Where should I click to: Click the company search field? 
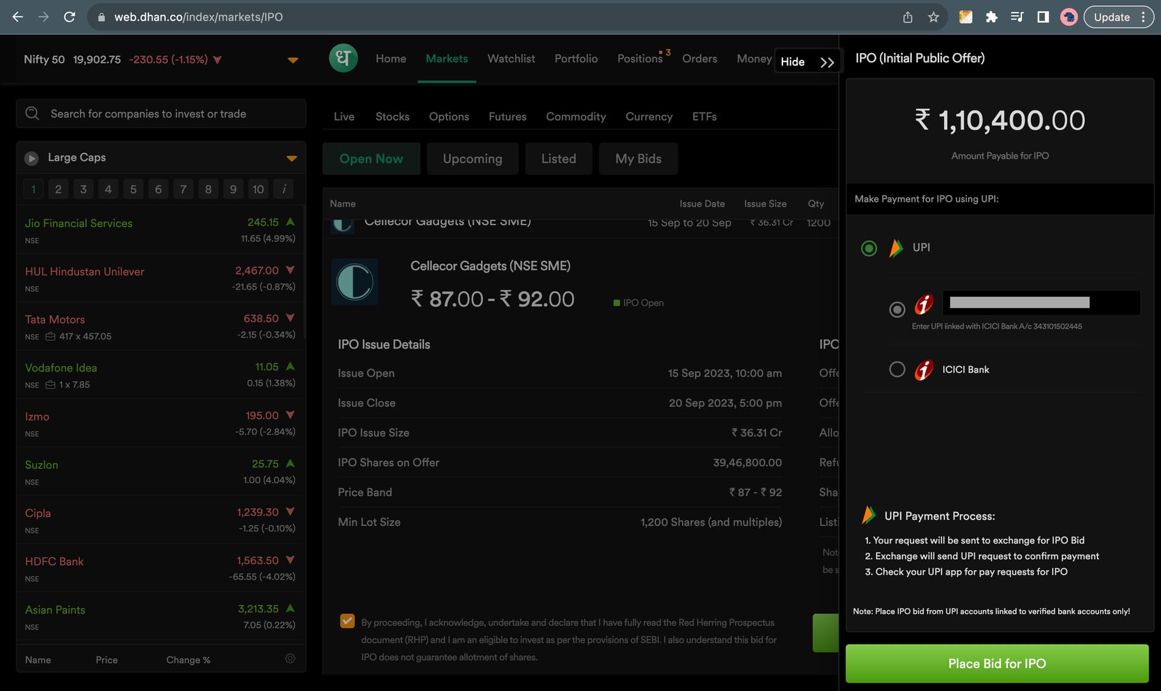[x=161, y=114]
